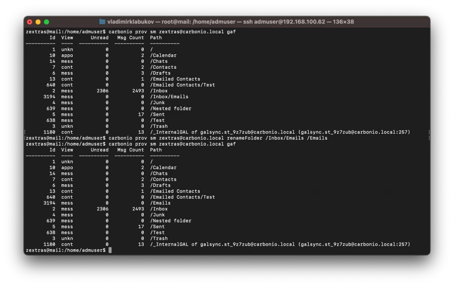Viewport: 454px width, 286px height.
Task: Click the blinking cursor at the bottom prompt
Action: [x=109, y=250]
